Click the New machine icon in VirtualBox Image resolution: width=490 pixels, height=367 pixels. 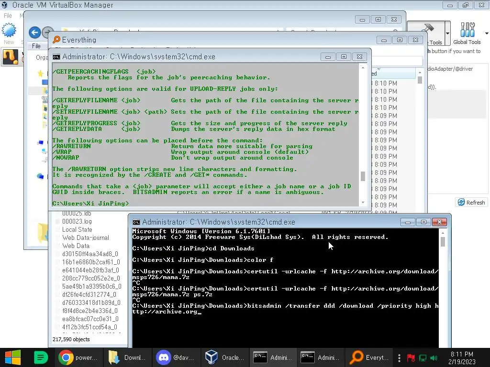(x=9, y=31)
